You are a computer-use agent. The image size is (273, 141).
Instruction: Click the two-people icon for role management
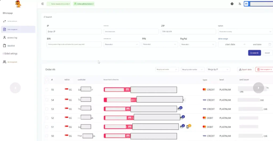[5, 62]
